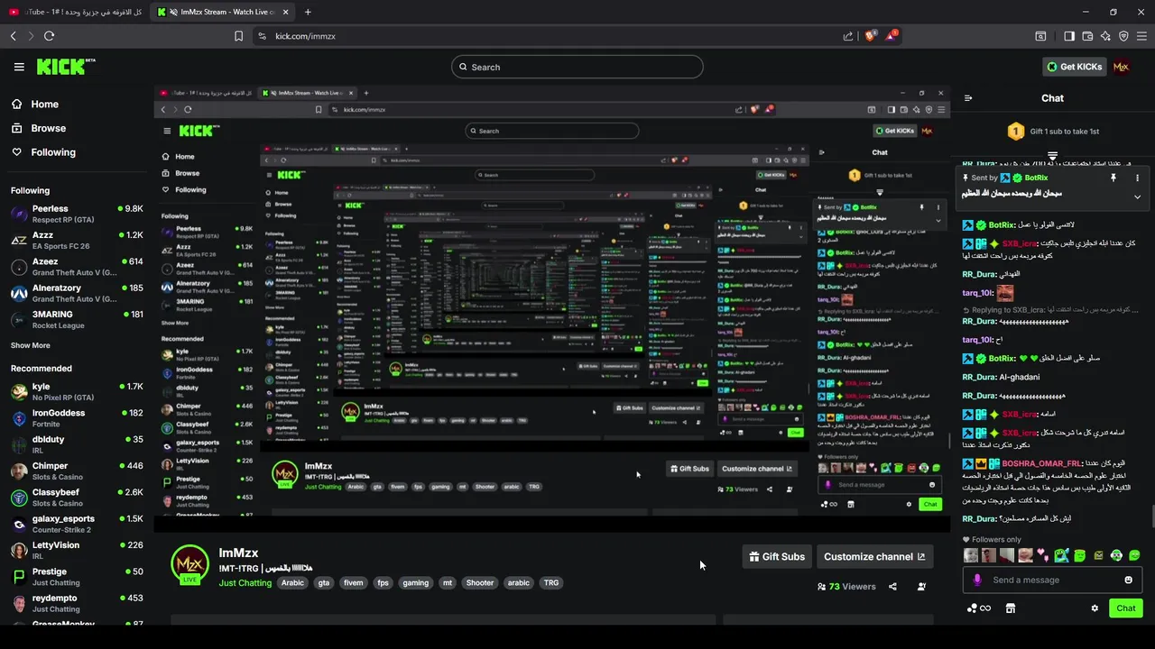Click the ImMzx channel avatar
Image resolution: width=1155 pixels, height=649 pixels.
click(189, 565)
